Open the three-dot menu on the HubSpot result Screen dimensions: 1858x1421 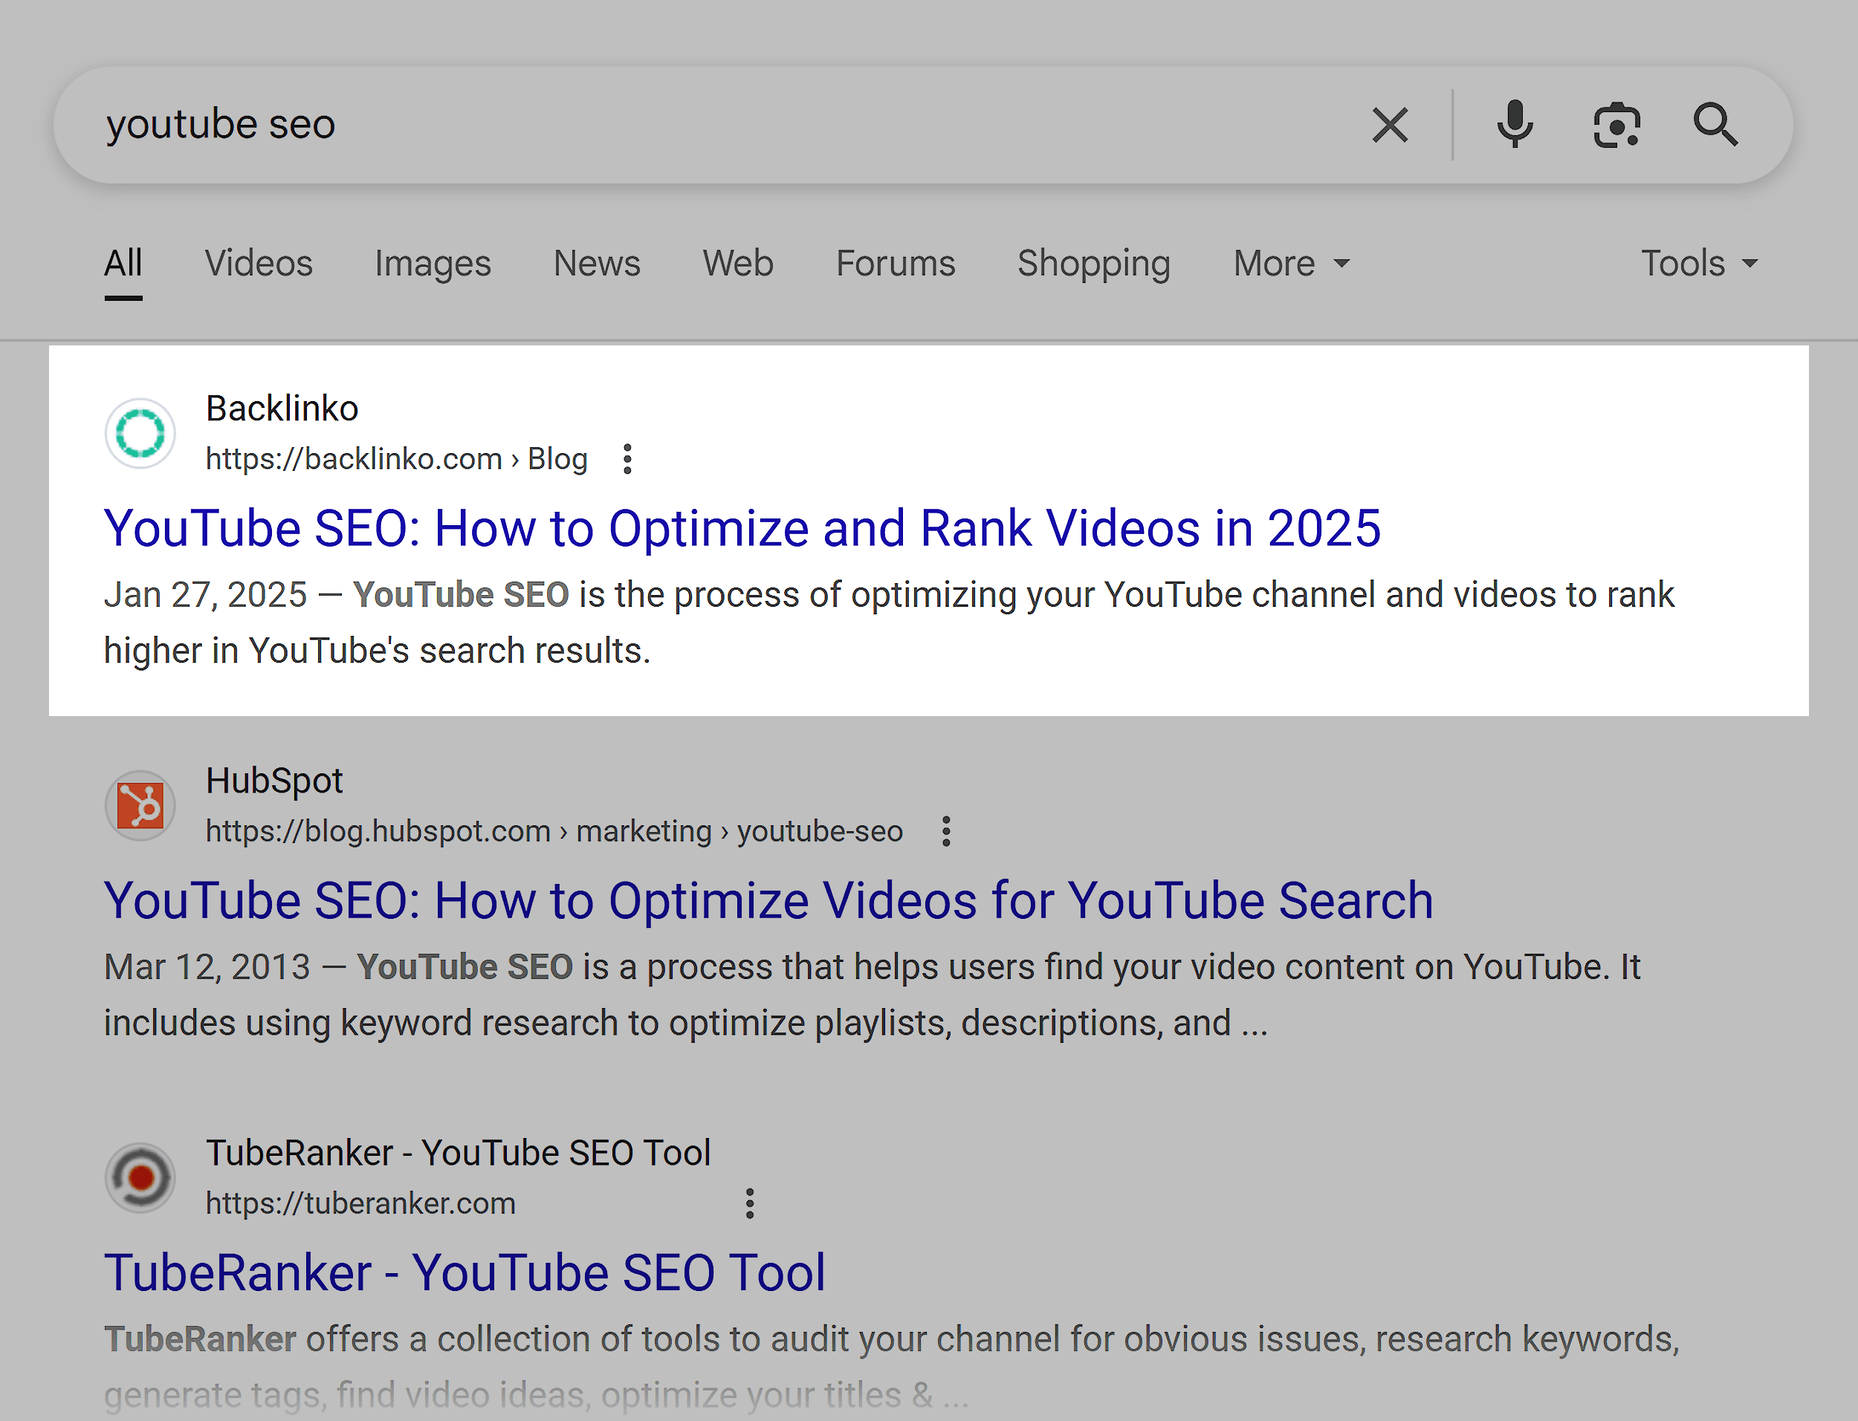click(x=945, y=831)
